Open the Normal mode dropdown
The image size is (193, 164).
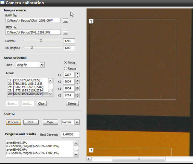(77, 122)
